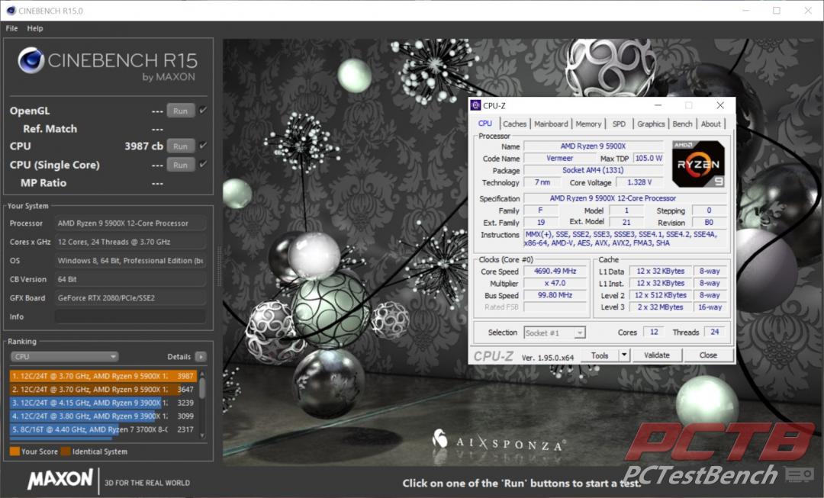Click the Package value Socket AM4 (1331)

[593, 170]
